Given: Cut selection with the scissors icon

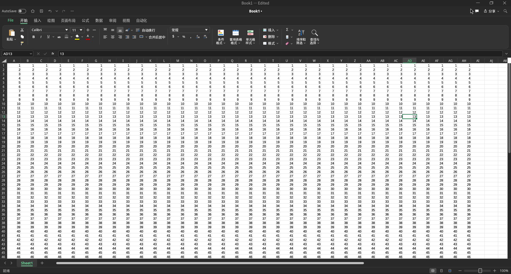Looking at the screenshot, I should click(22, 30).
